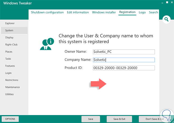Select the Registration tab
Screen dimensions: 174x123
click(127, 12)
